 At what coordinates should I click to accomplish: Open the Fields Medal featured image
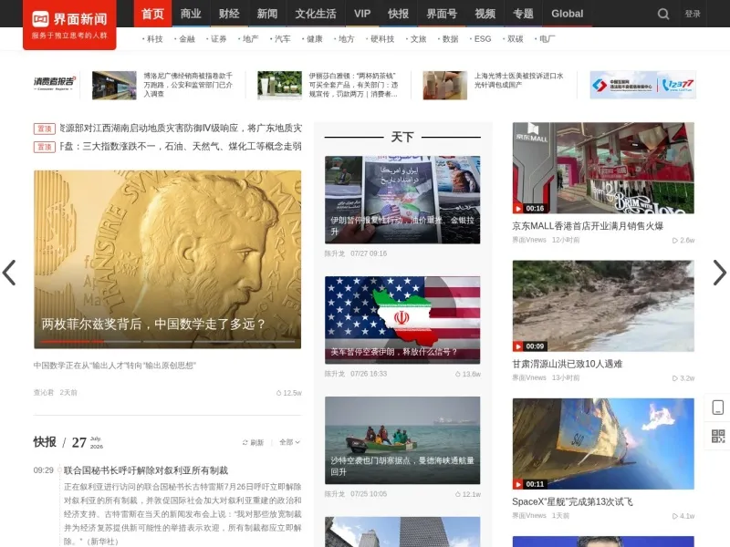click(167, 259)
